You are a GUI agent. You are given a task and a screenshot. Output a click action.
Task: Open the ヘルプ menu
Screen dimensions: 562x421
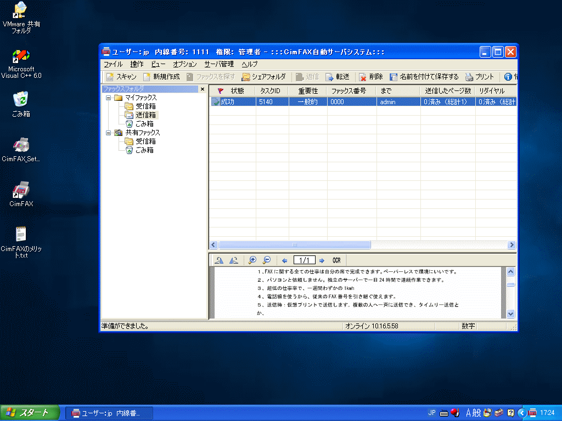pos(250,64)
